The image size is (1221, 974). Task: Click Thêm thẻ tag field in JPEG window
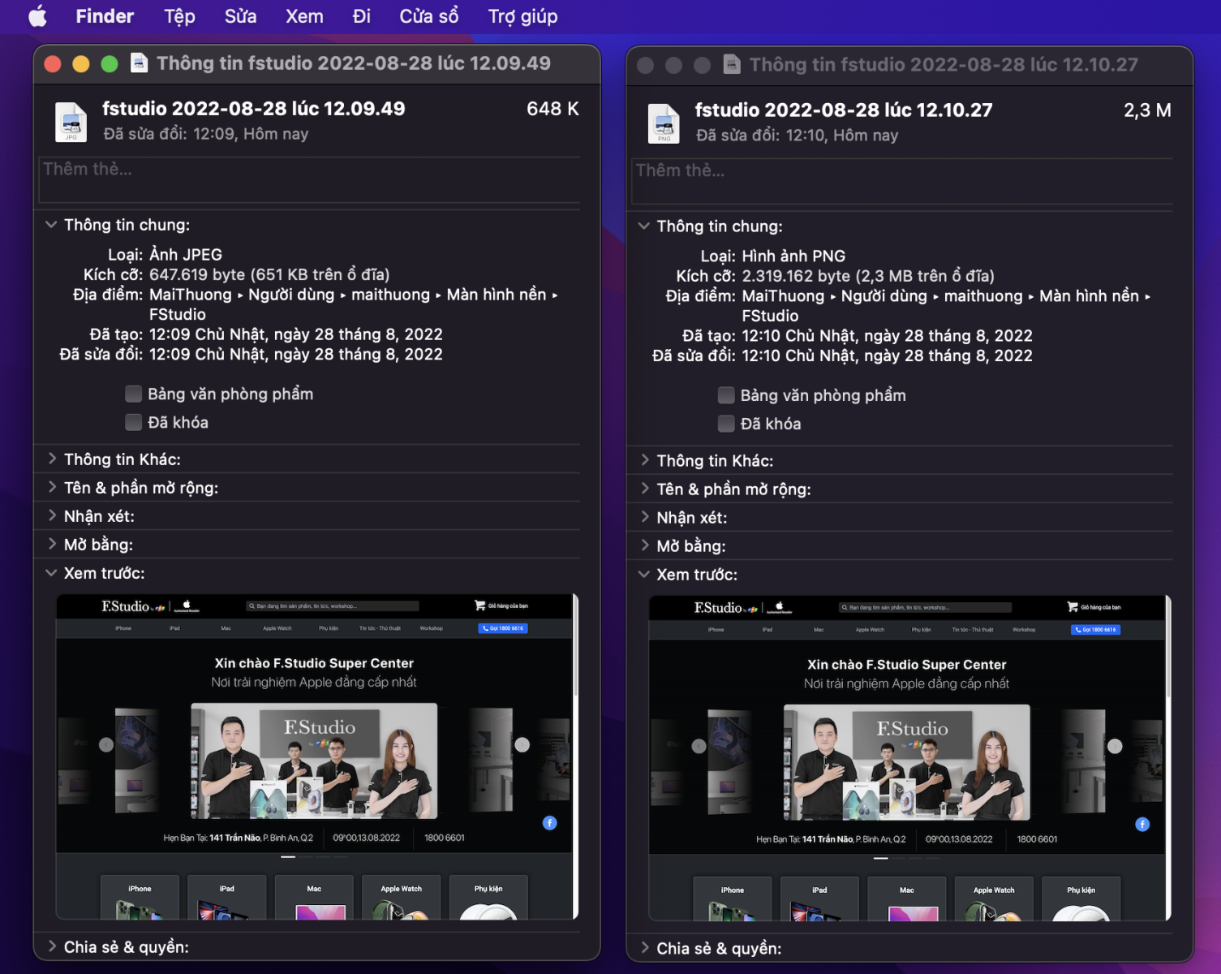[309, 179]
